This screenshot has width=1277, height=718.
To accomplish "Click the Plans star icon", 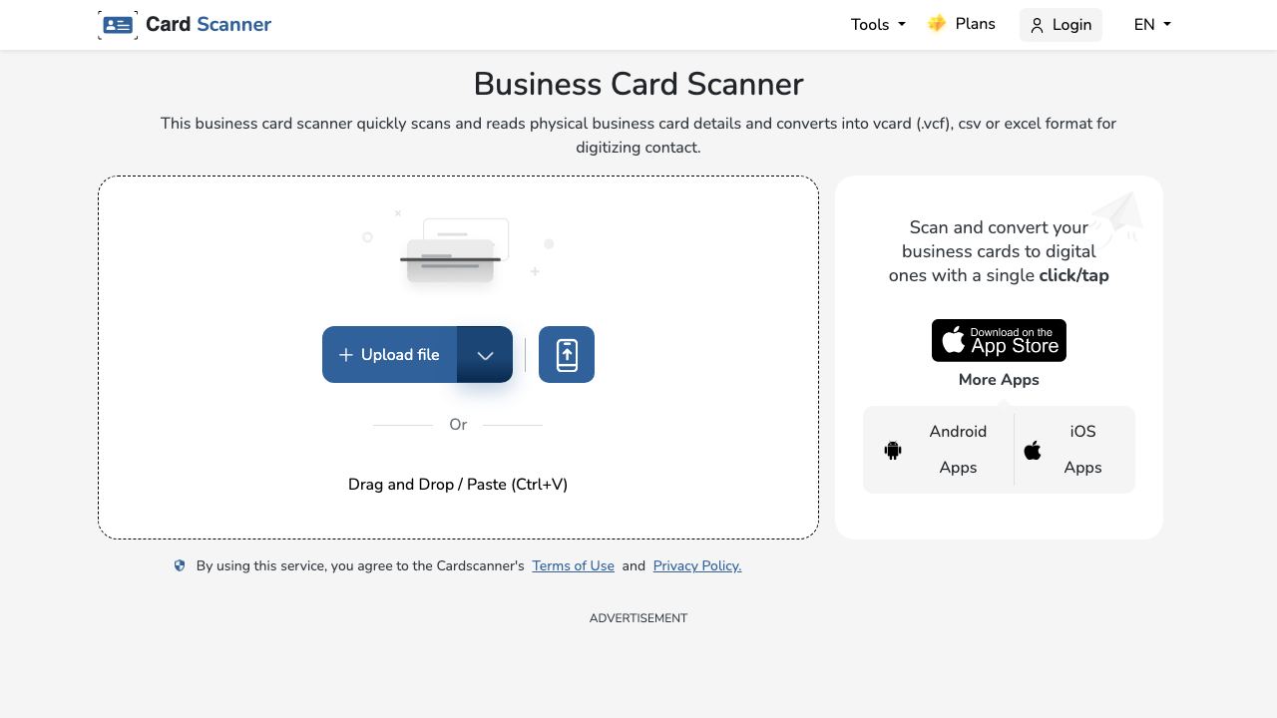I will pyautogui.click(x=937, y=24).
